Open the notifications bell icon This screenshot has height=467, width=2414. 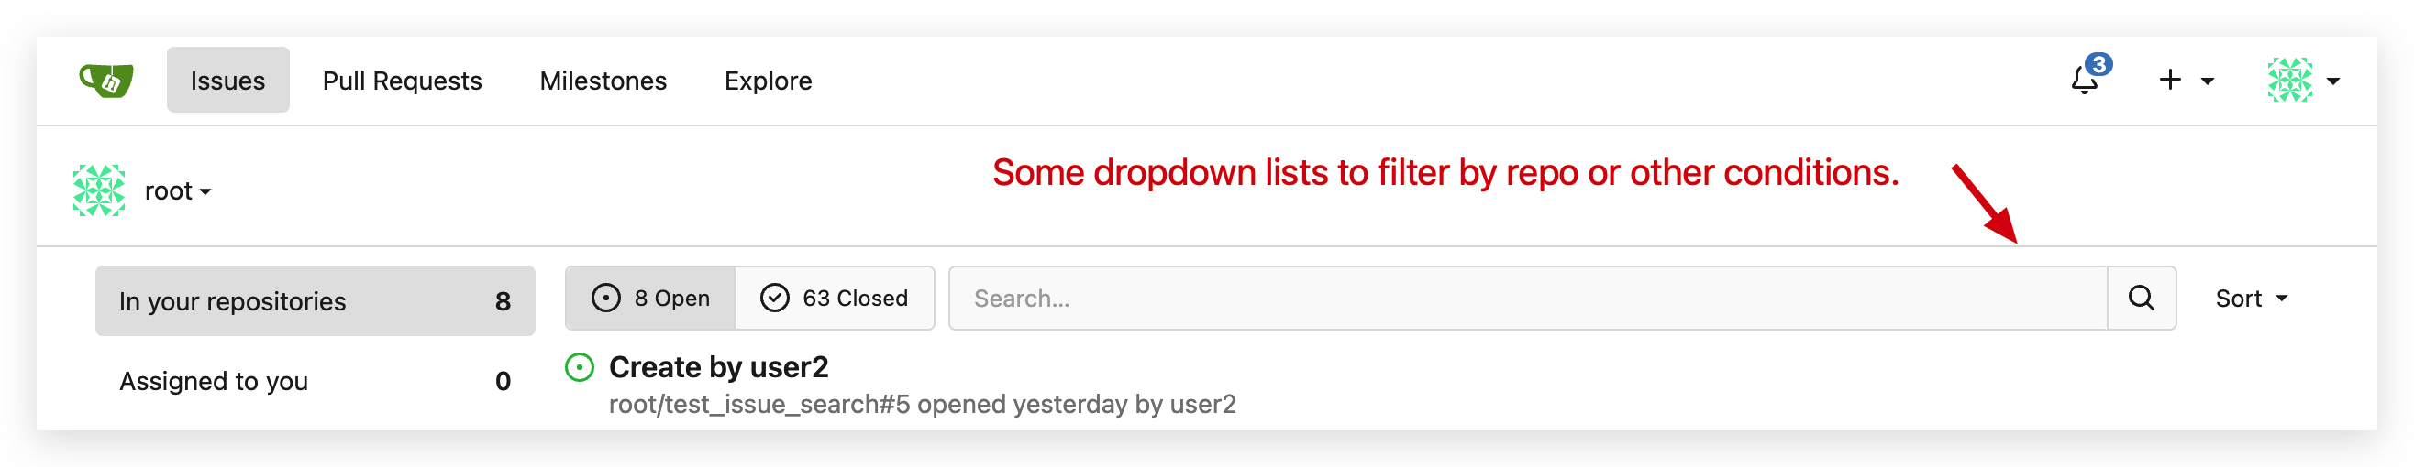[x=2083, y=81]
